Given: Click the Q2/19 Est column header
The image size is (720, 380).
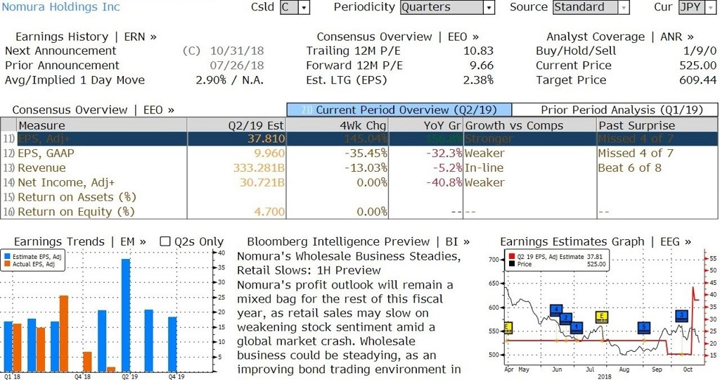Looking at the screenshot, I should click(236, 125).
